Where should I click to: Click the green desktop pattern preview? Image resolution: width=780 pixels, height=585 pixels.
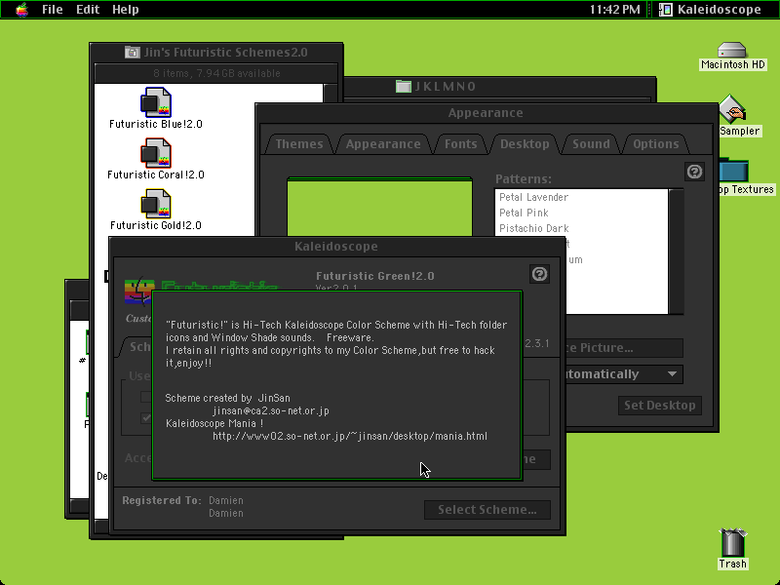379,207
